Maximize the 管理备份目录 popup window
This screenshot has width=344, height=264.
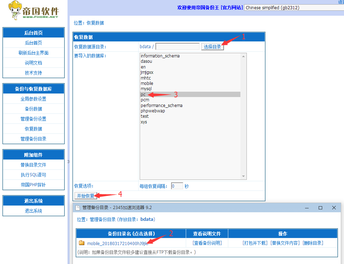coord(320,208)
